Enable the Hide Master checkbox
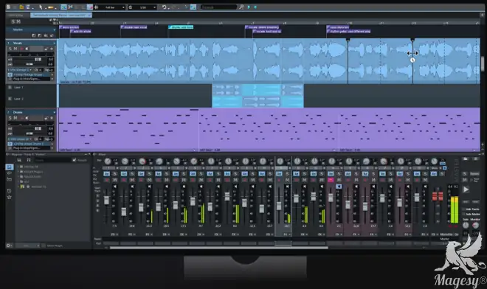 pos(463,214)
